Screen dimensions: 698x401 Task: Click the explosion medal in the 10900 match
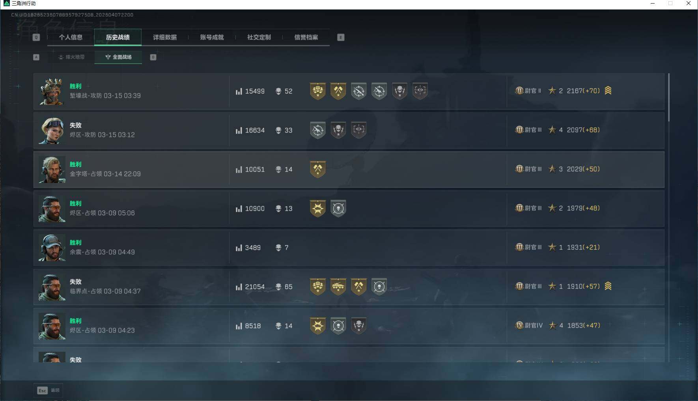coord(317,208)
